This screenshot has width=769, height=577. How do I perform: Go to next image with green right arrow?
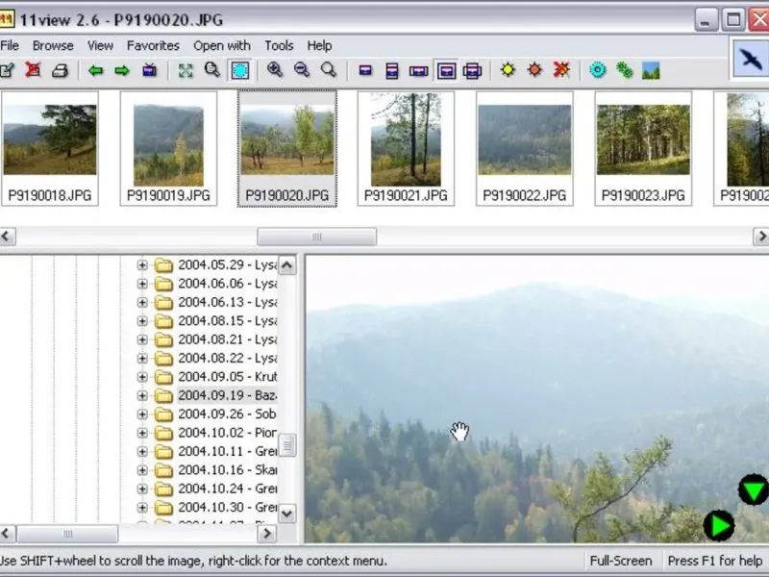click(x=122, y=70)
